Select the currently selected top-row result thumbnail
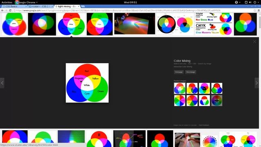Image resolution: width=261 pixels, height=147 pixels. coord(71,24)
